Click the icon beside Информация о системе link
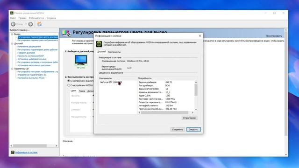The height and width of the screenshot is (168, 299). coord(13,152)
